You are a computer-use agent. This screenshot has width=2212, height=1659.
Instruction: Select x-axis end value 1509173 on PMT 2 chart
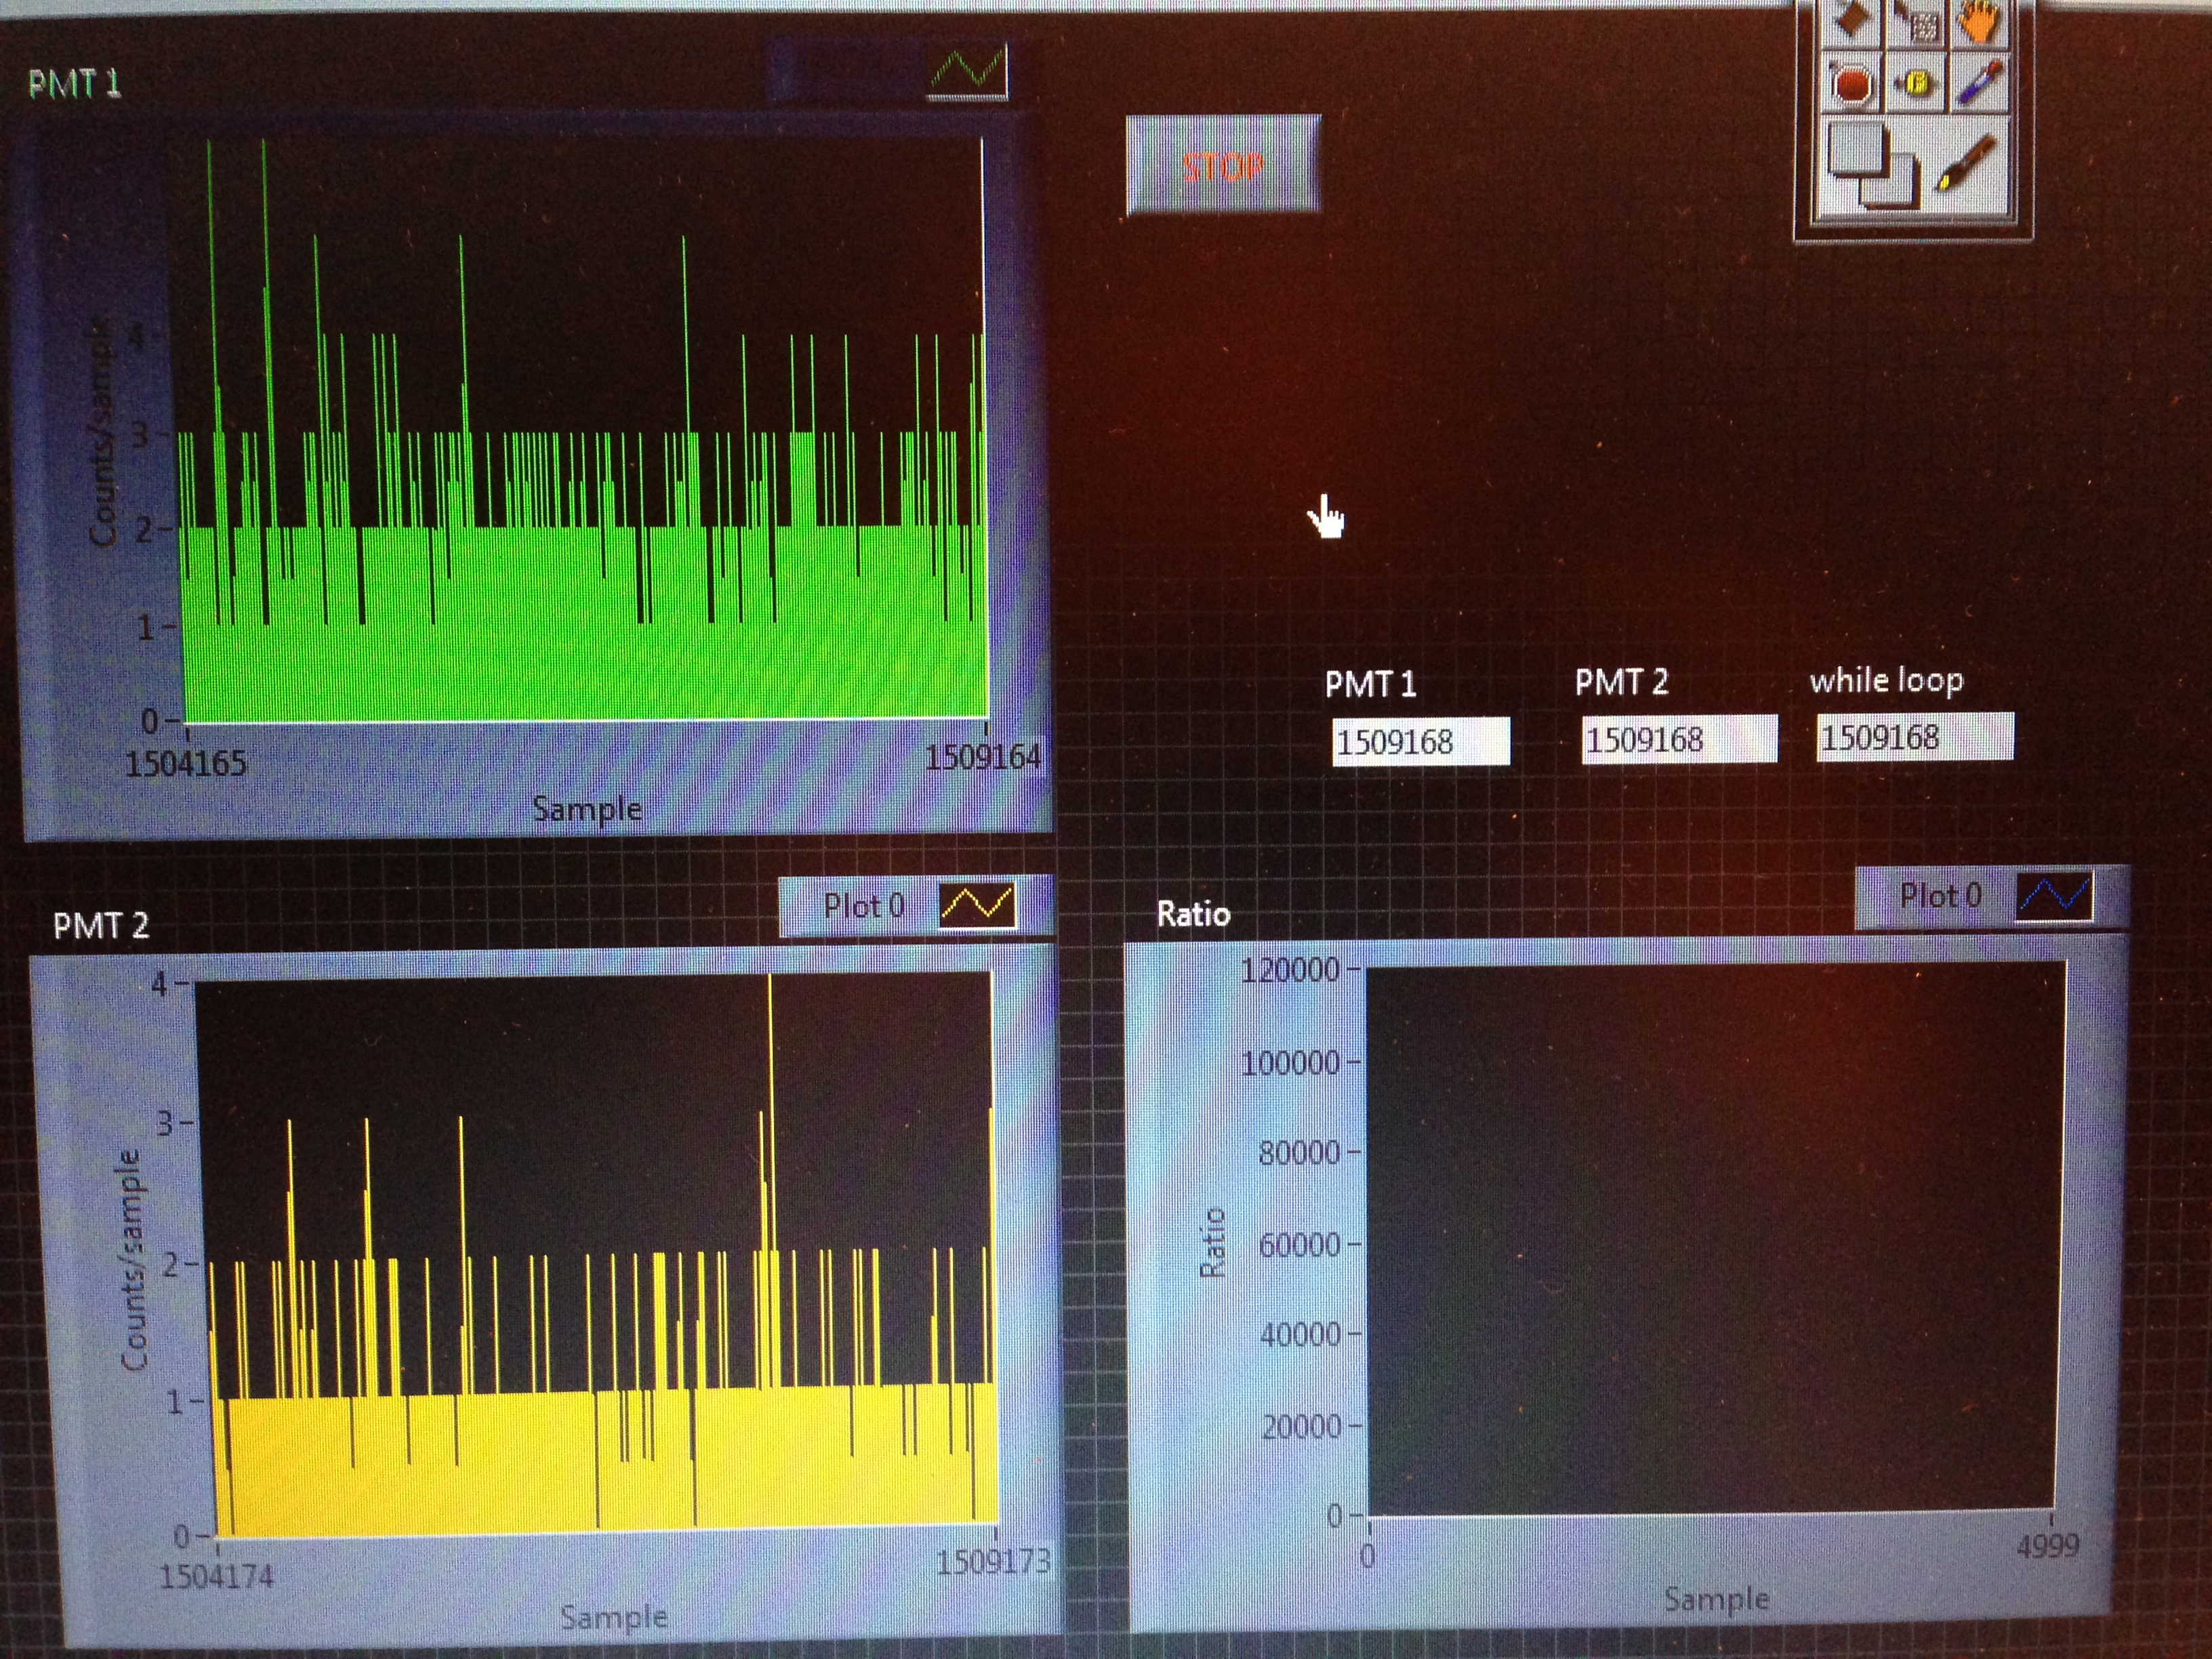pyautogui.click(x=993, y=1561)
